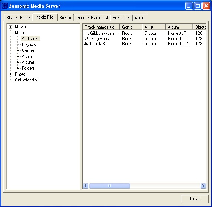
Task: Select the "Walking Back" track
Action: point(96,39)
